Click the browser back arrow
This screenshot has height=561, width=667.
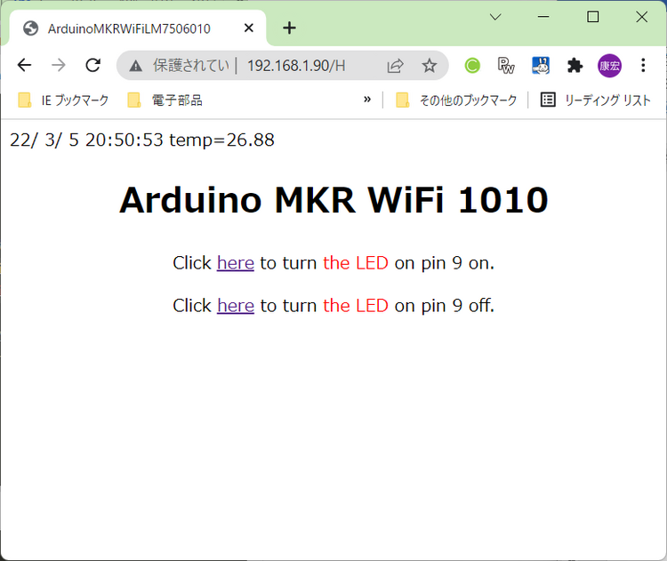[x=24, y=65]
